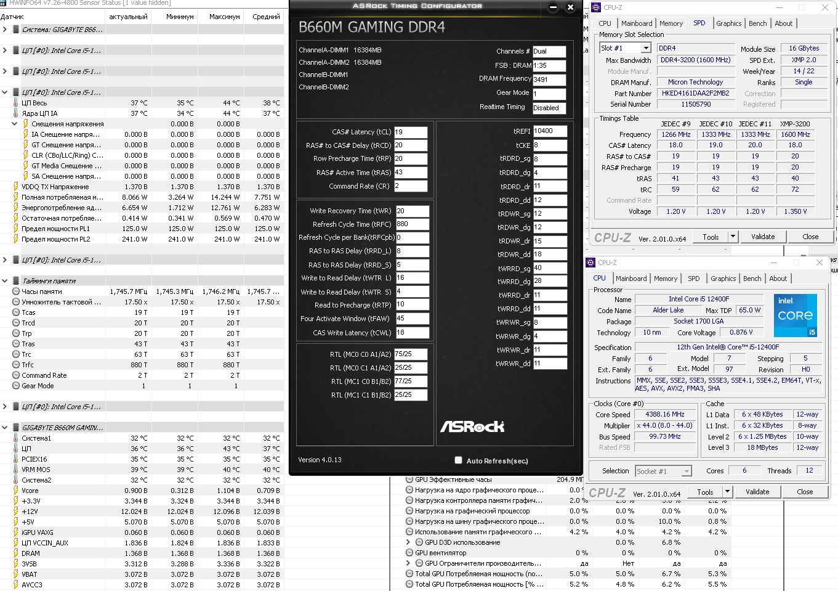Expand the Система: GIGABYTE B66... sensor group
Image resolution: width=838 pixels, height=591 pixels.
(5, 30)
